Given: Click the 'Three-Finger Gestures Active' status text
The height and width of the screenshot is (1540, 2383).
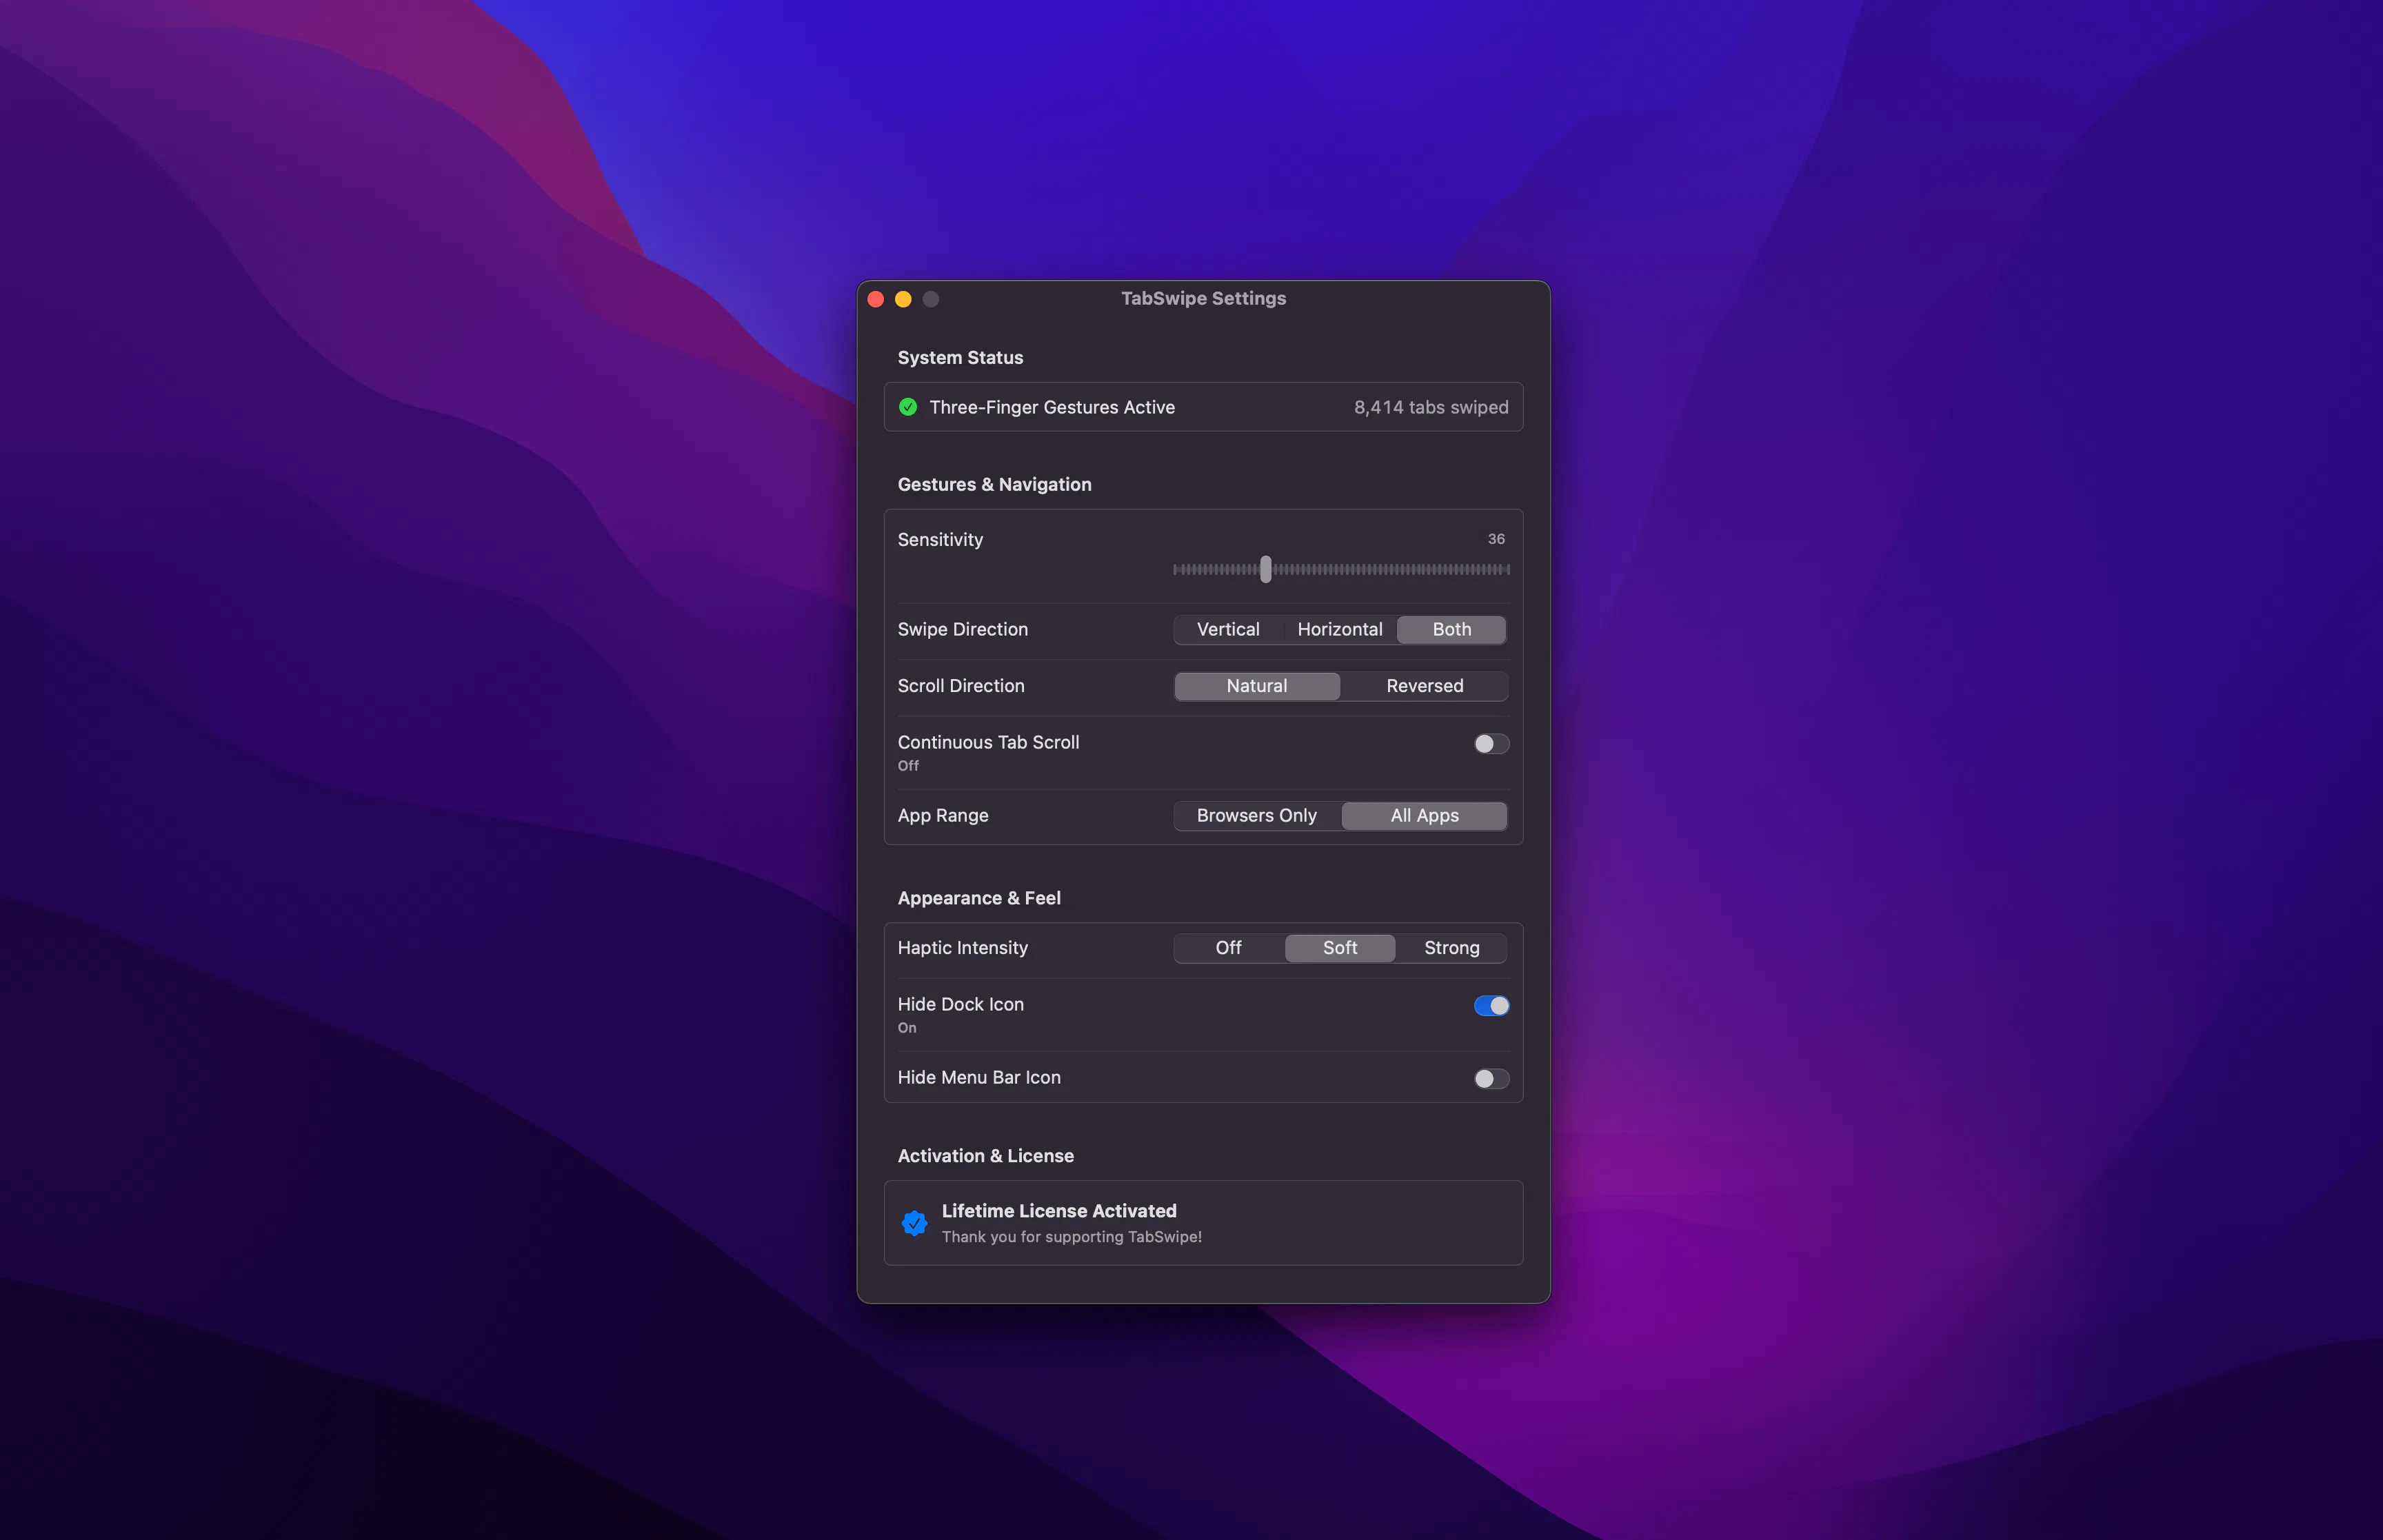Looking at the screenshot, I should pos(1052,407).
